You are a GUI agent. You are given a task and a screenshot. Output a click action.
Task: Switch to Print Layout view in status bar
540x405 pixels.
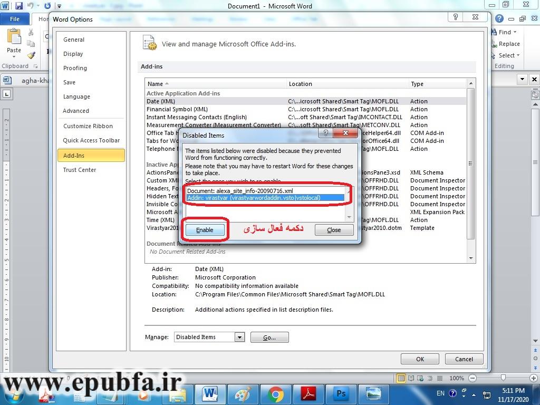402,378
